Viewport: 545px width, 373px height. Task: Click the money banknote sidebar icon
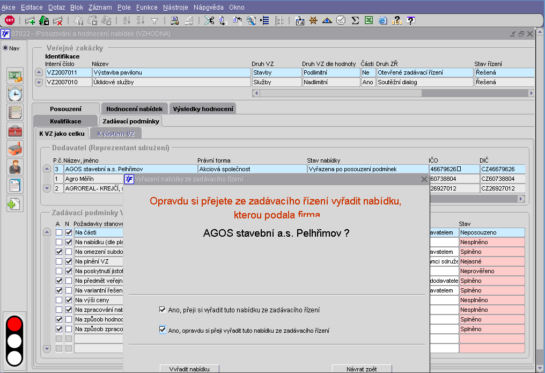point(15,76)
